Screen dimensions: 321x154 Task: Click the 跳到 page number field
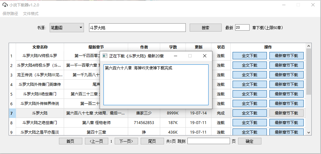coord(209,141)
